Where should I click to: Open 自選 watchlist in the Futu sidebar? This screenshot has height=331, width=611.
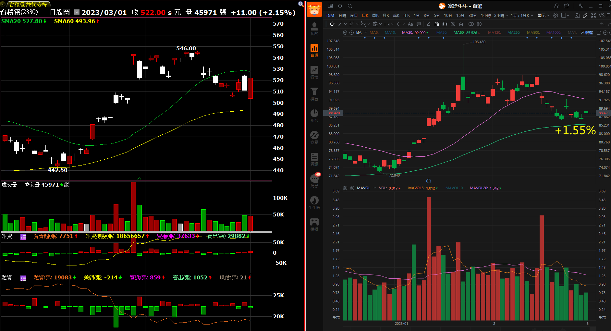pyautogui.click(x=314, y=50)
